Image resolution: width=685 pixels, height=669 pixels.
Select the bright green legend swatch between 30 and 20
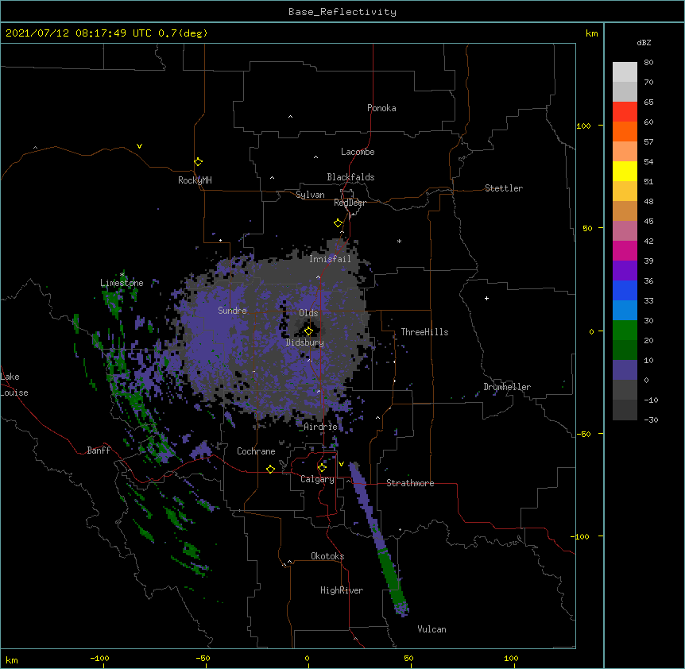625,331
